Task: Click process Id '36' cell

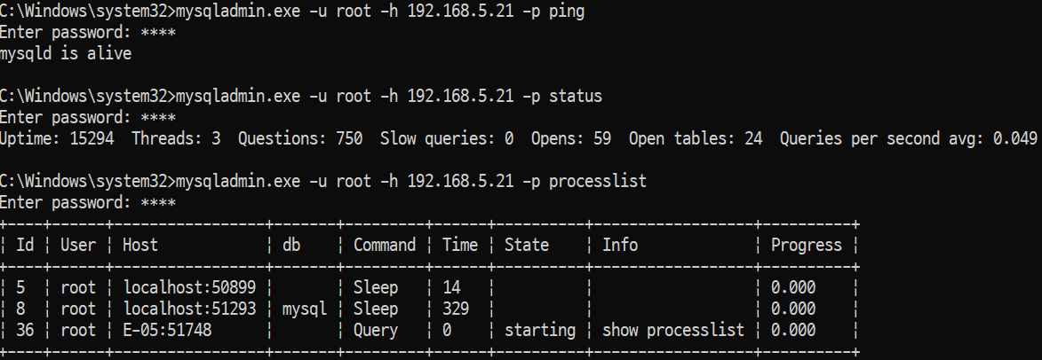Action: point(25,330)
